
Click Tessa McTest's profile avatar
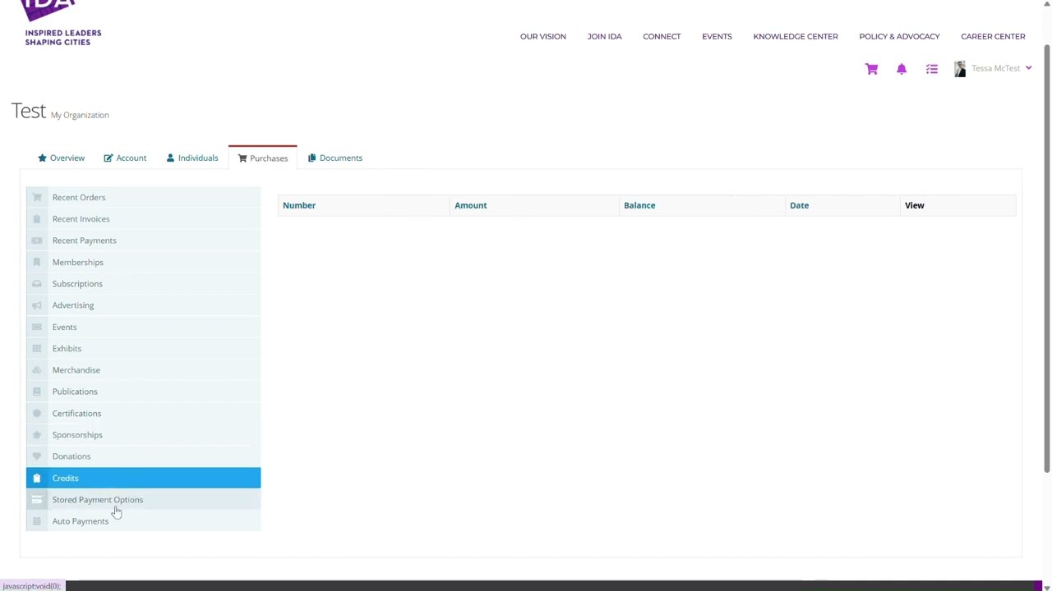[960, 69]
